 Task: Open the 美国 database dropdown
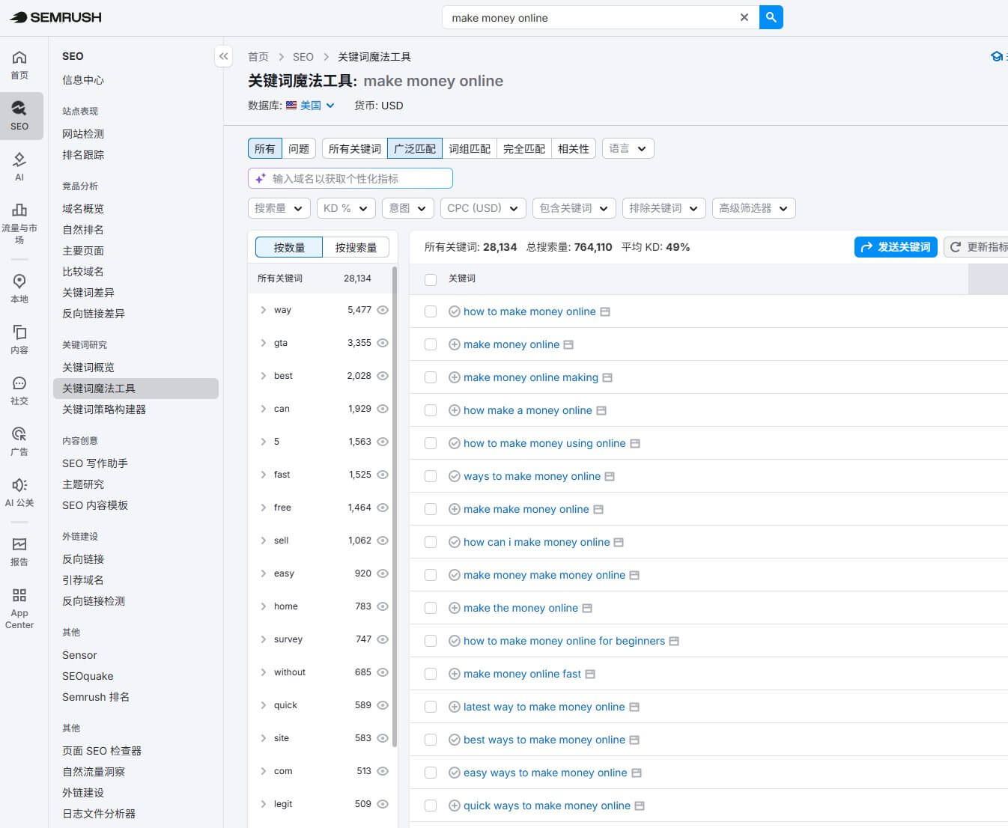click(310, 106)
